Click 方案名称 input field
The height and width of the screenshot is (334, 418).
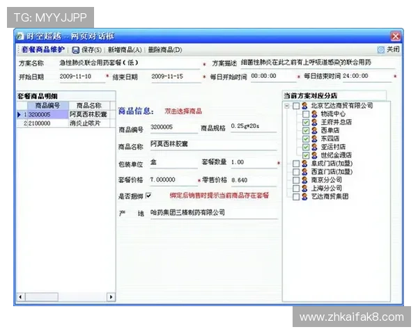pyautogui.click(x=130, y=63)
